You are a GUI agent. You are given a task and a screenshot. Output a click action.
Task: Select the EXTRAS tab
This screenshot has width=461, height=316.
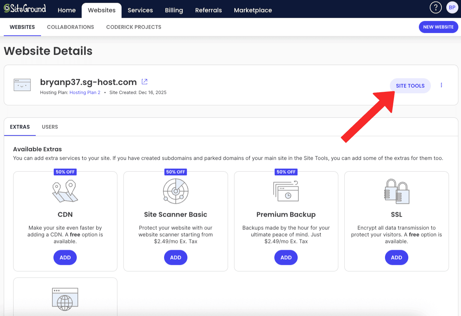(20, 127)
